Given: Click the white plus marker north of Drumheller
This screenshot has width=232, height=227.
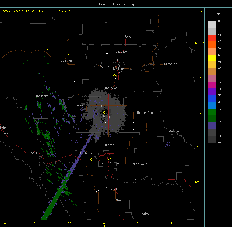Looking at the screenshot, I should click(165, 101).
